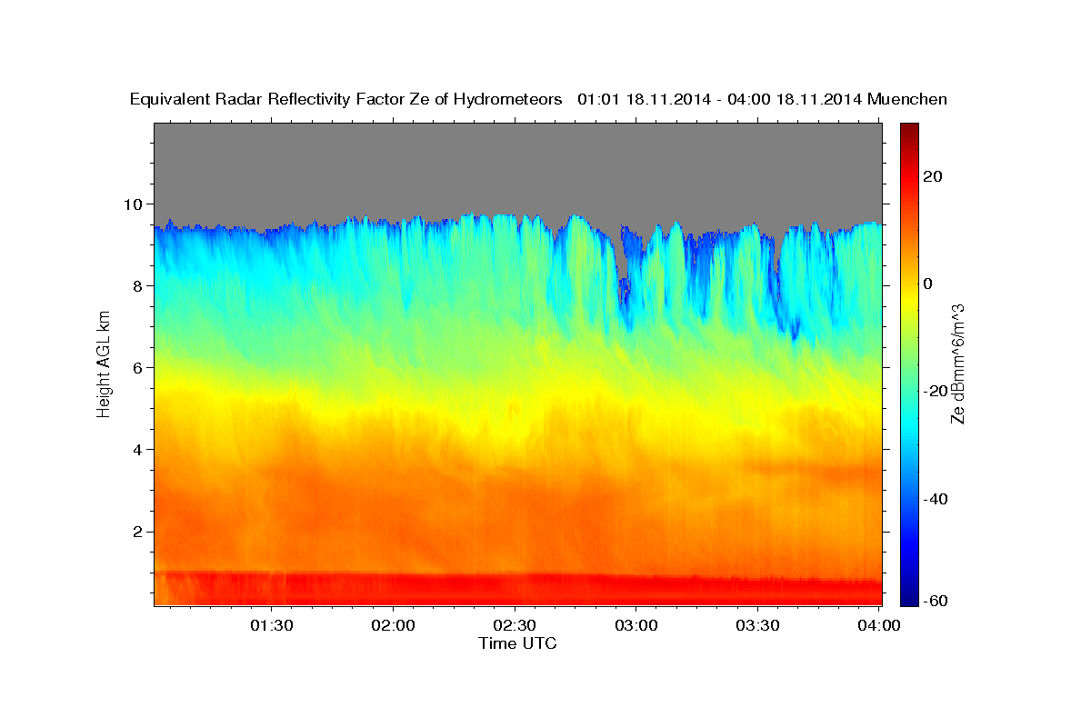Click the 'Muenchen' location in the title
The image size is (1091, 727).
point(907,99)
